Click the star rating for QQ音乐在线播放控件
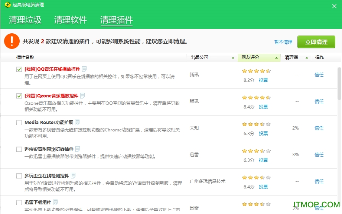Screen dimensions: 342x214 [256, 71]
